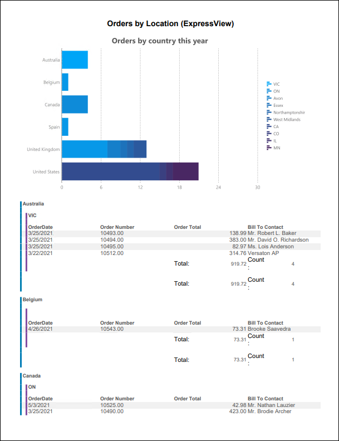Image resolution: width=339 pixels, height=441 pixels.
Task: Click order total 314.76
Action: pos(238,253)
